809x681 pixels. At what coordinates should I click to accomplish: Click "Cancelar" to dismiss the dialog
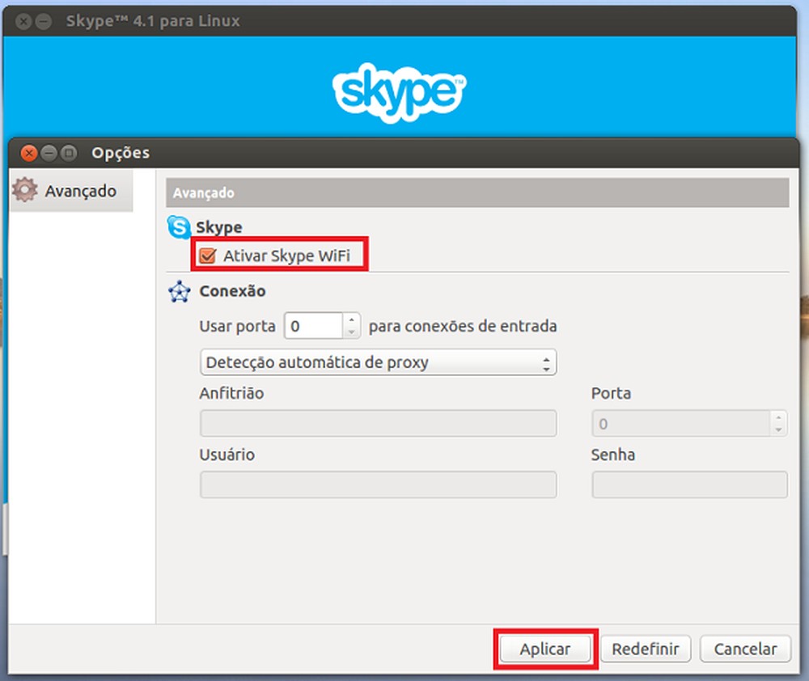pos(744,649)
